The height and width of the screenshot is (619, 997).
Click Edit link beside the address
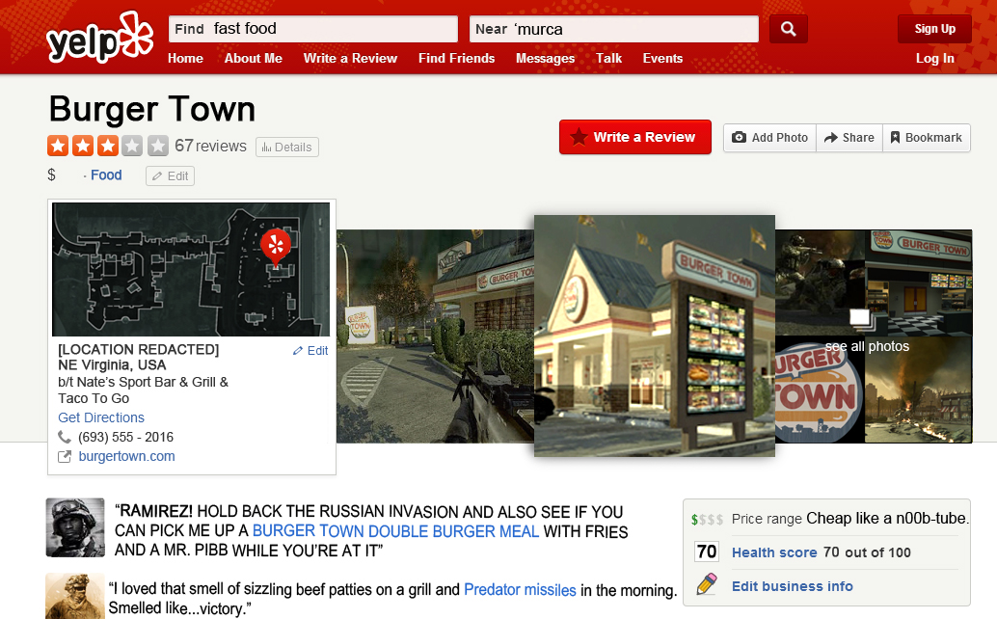[x=310, y=351]
